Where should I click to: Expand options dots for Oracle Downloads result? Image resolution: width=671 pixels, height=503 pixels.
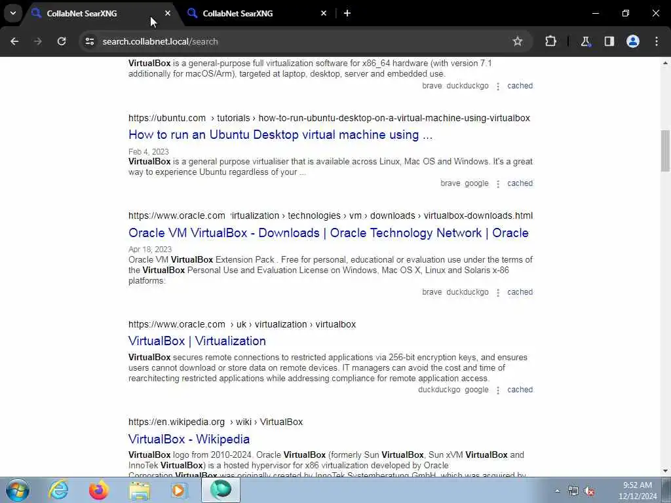coord(498,293)
